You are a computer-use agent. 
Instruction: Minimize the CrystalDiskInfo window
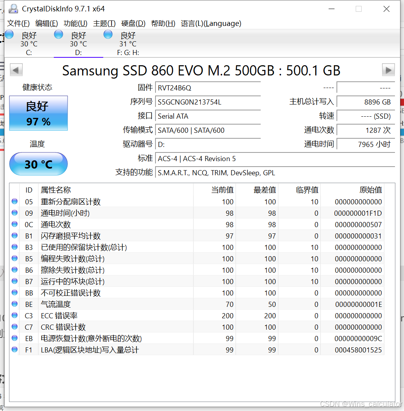click(x=331, y=9)
